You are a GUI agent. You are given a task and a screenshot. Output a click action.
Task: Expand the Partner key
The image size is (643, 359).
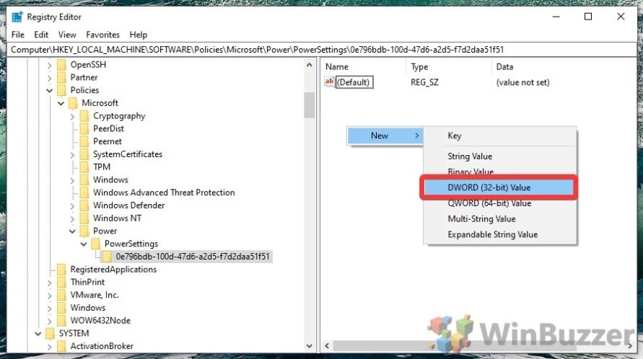click(x=49, y=78)
